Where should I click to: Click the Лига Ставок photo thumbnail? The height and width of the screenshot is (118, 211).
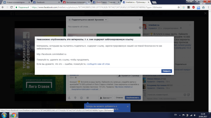39,61
